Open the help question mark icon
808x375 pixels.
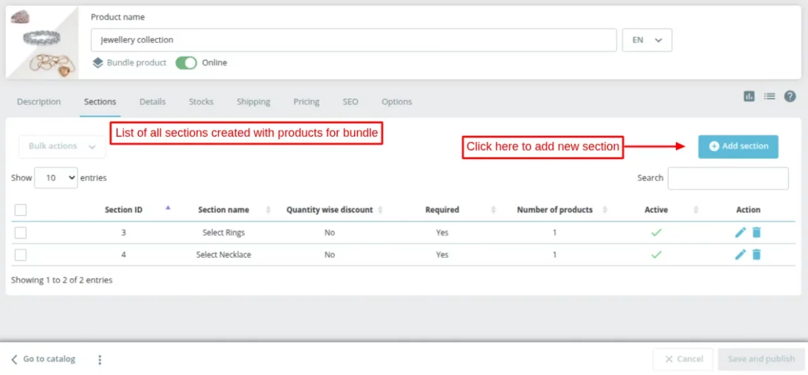tap(790, 96)
